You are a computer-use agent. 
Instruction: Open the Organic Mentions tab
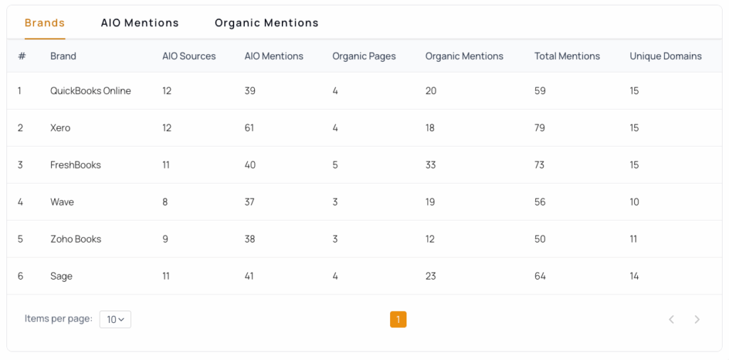266,23
